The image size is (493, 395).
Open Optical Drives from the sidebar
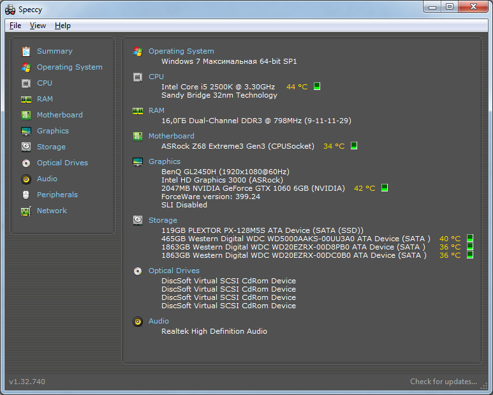(63, 163)
